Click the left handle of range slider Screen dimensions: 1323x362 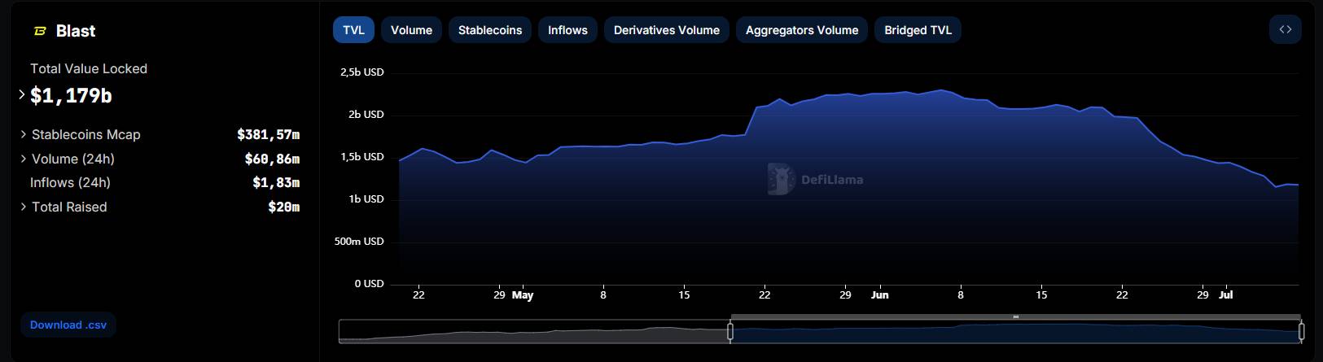pyautogui.click(x=730, y=331)
